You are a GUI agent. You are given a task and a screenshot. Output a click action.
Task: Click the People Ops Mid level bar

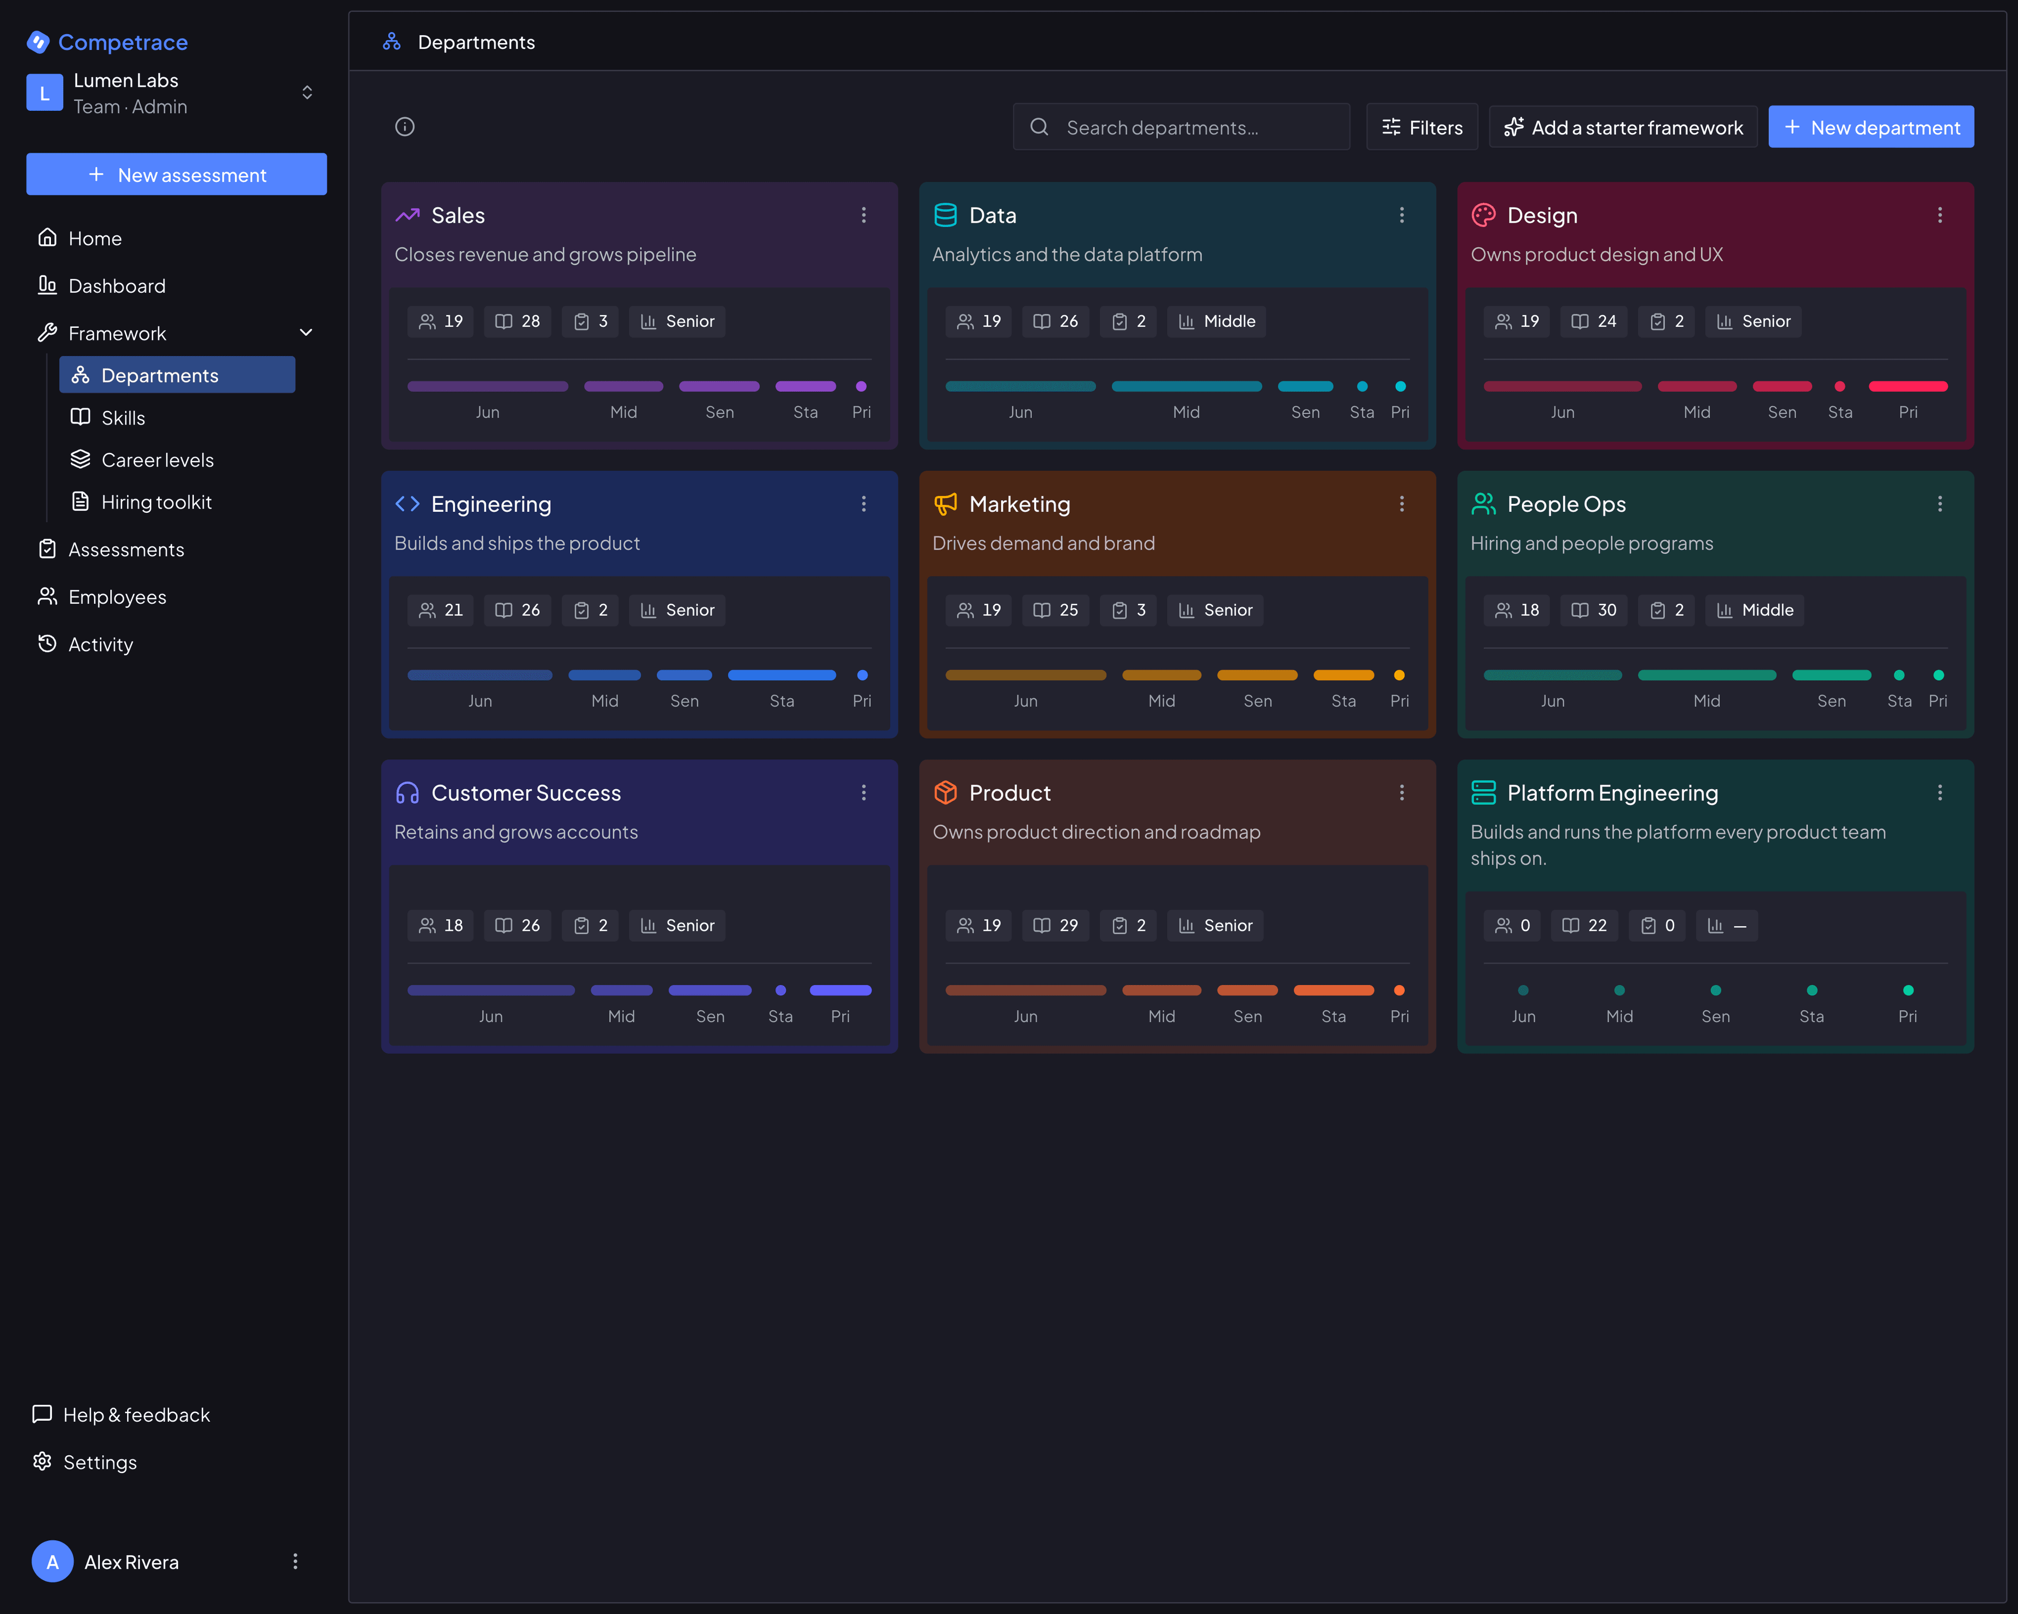point(1706,675)
